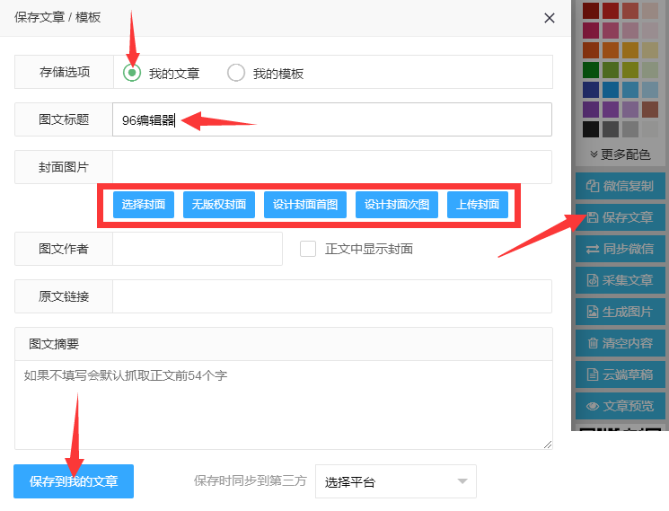Focus the 图文作者 input field

198,249
